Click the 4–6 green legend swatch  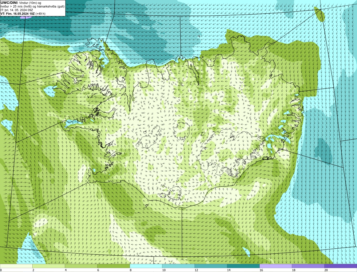click(x=81, y=266)
